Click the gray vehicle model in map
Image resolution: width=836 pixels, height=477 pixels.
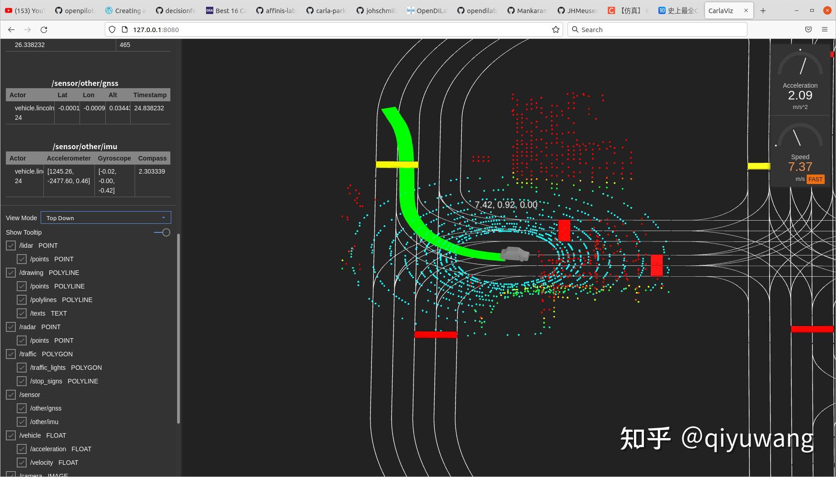515,255
